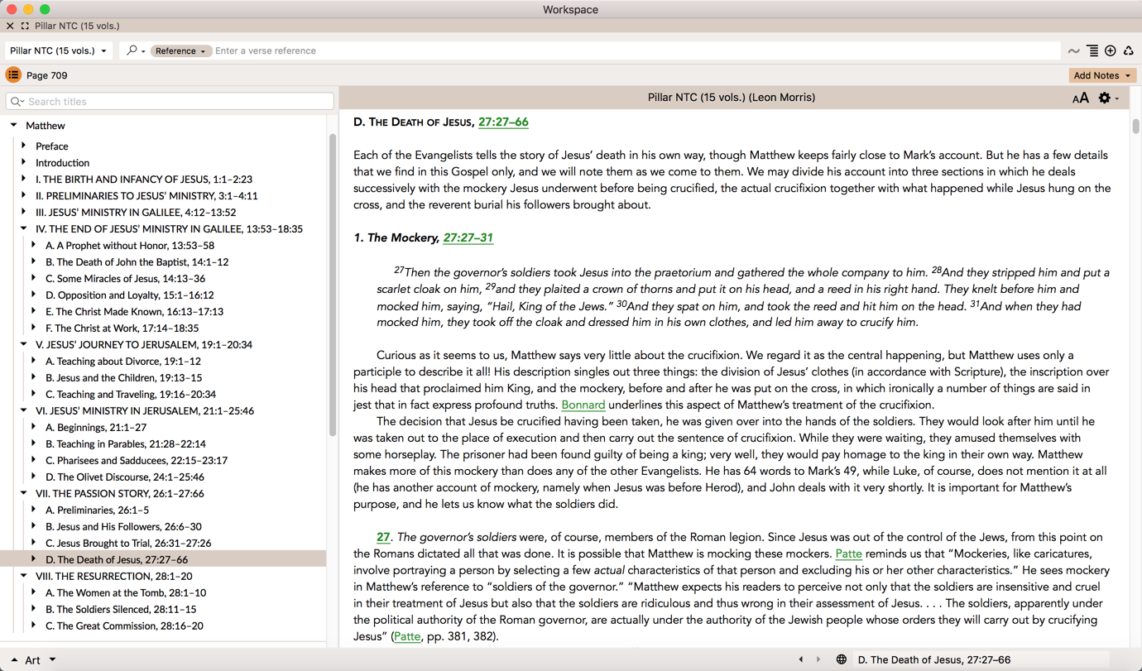Screen dimensions: 1142x671
Task: Click the verse reference input field
Action: [636, 51]
